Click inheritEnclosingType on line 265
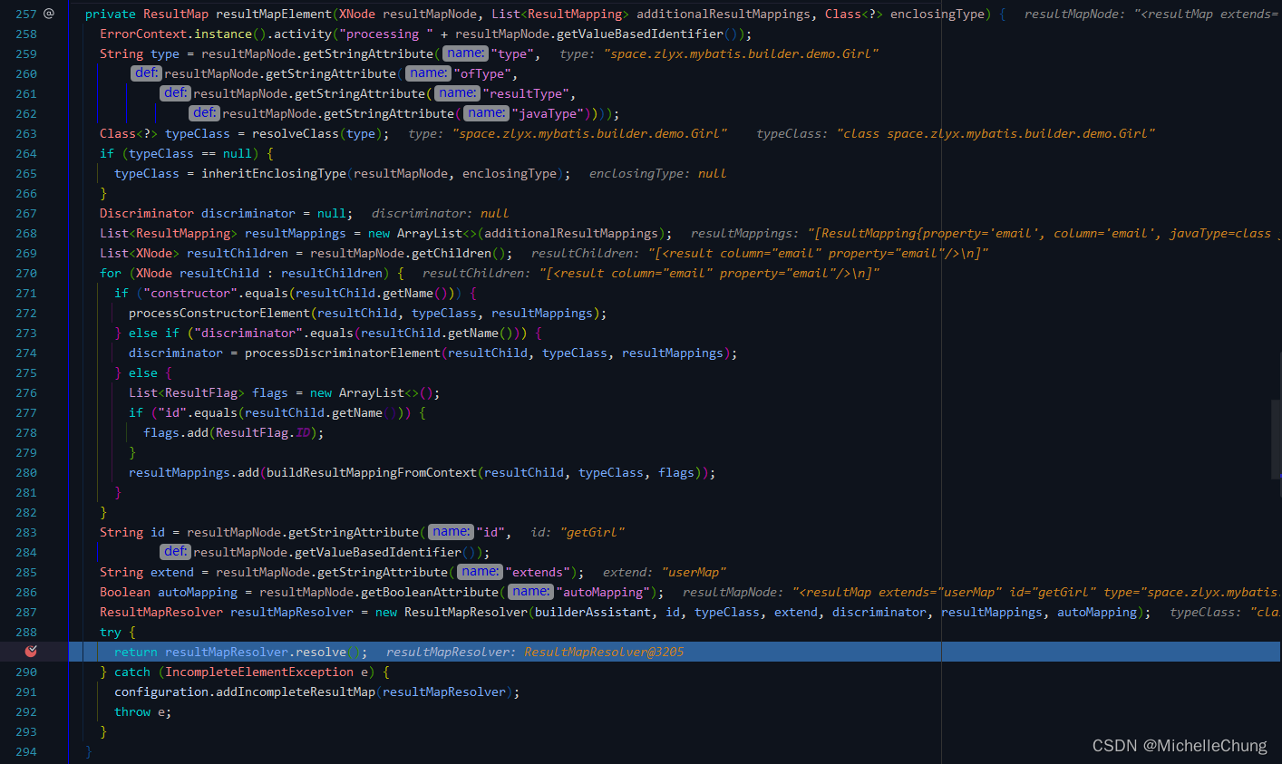Viewport: 1282px width, 764px height. pyautogui.click(x=274, y=173)
